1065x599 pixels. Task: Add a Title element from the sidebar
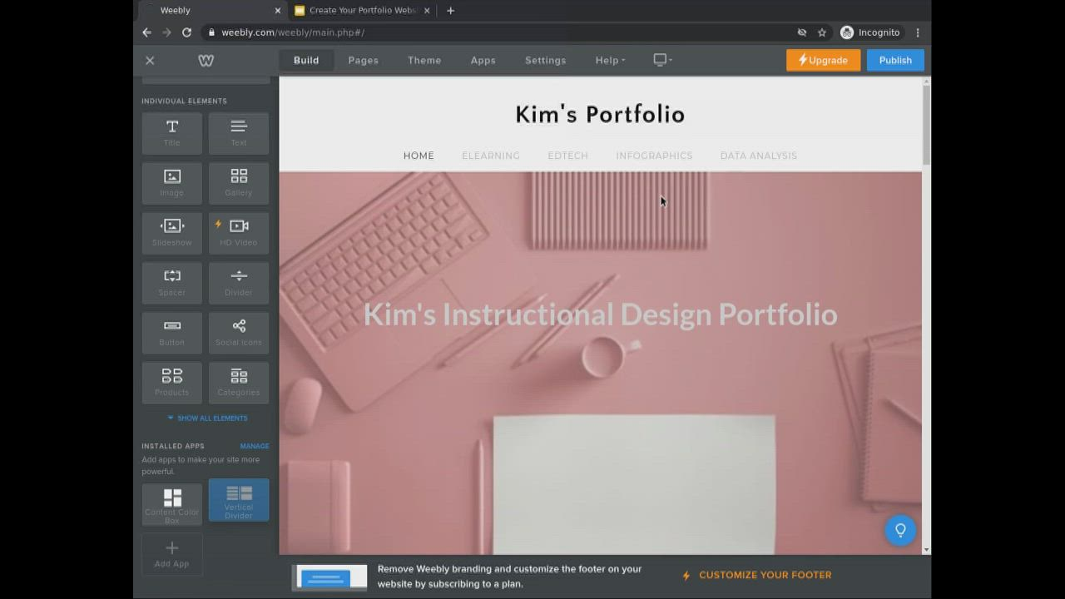pyautogui.click(x=172, y=133)
